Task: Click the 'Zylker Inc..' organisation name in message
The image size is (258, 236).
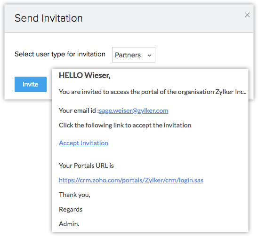Action: pos(231,92)
